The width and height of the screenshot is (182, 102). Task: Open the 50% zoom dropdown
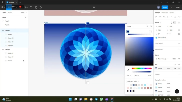[178, 7]
